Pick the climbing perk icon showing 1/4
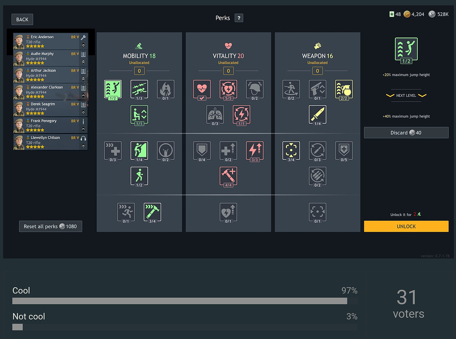The height and width of the screenshot is (339, 456). (139, 151)
